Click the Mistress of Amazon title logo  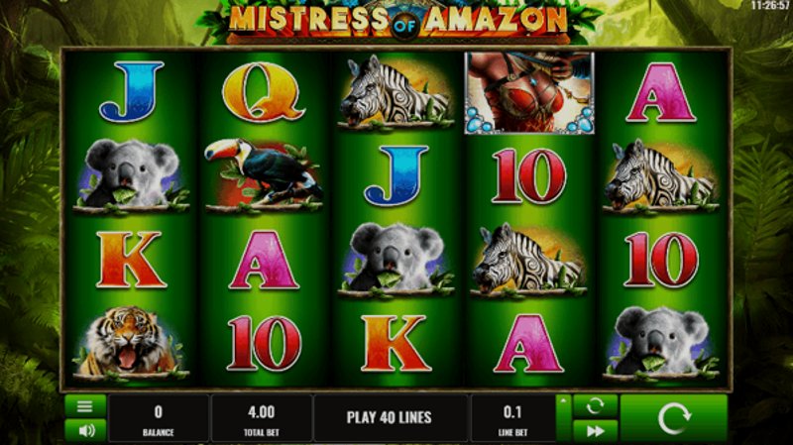(x=399, y=21)
